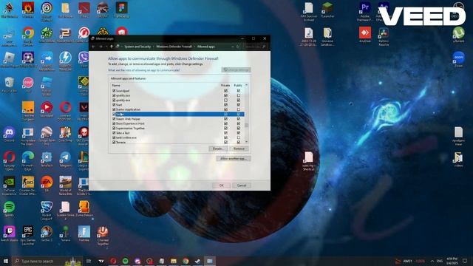Open Figma desktop shortcut
The image size is (473, 266).
coord(121,9)
